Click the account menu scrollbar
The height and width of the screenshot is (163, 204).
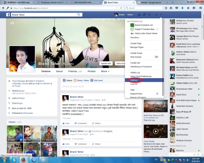click(163, 57)
